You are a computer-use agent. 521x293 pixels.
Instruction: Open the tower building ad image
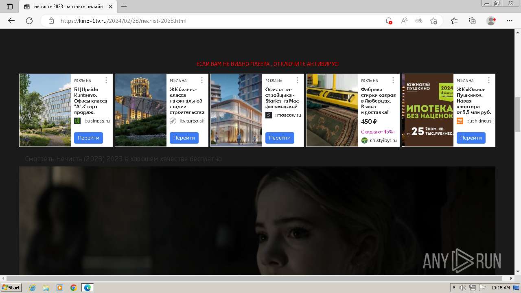click(141, 110)
